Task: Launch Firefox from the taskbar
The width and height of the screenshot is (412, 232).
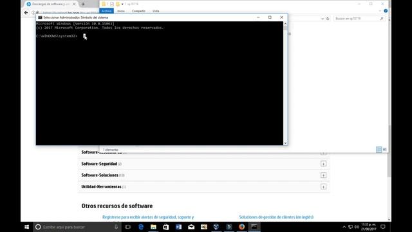Action: [241, 227]
